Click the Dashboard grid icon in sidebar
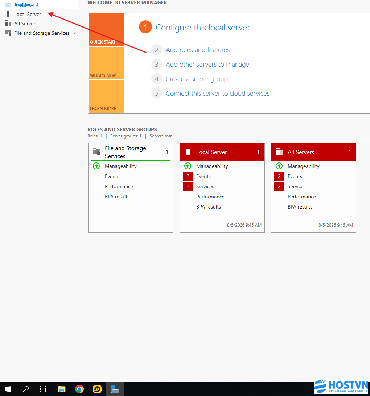The height and width of the screenshot is (396, 370). pos(8,5)
